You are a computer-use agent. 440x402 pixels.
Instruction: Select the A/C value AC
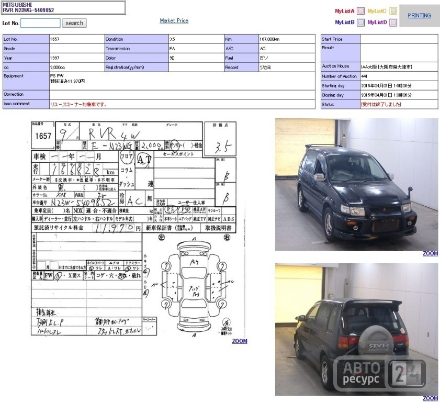pyautogui.click(x=262, y=49)
